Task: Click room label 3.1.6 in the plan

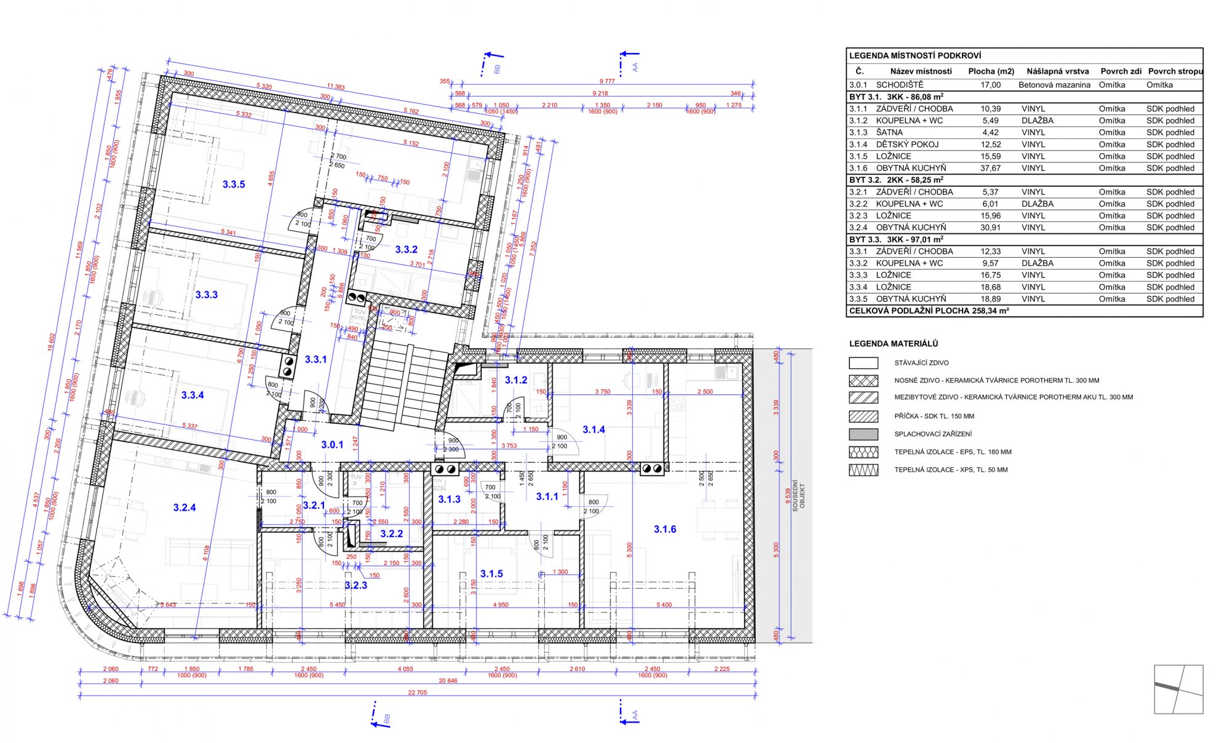Action: point(665,529)
